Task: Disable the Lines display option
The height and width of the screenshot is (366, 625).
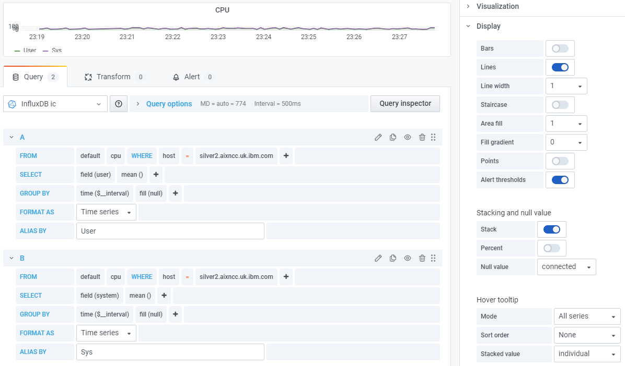Action: pyautogui.click(x=560, y=67)
